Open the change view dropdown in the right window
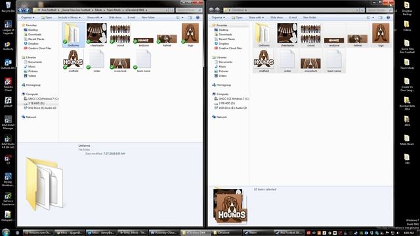Viewport: 420px width, 236px height. (373, 18)
